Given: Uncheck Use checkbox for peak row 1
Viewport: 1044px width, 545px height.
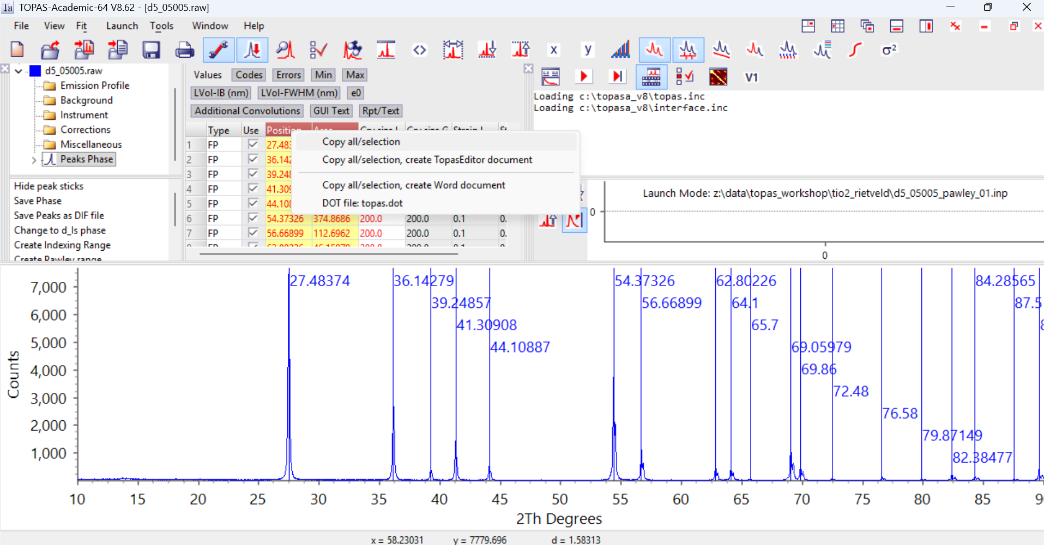Looking at the screenshot, I should point(252,144).
